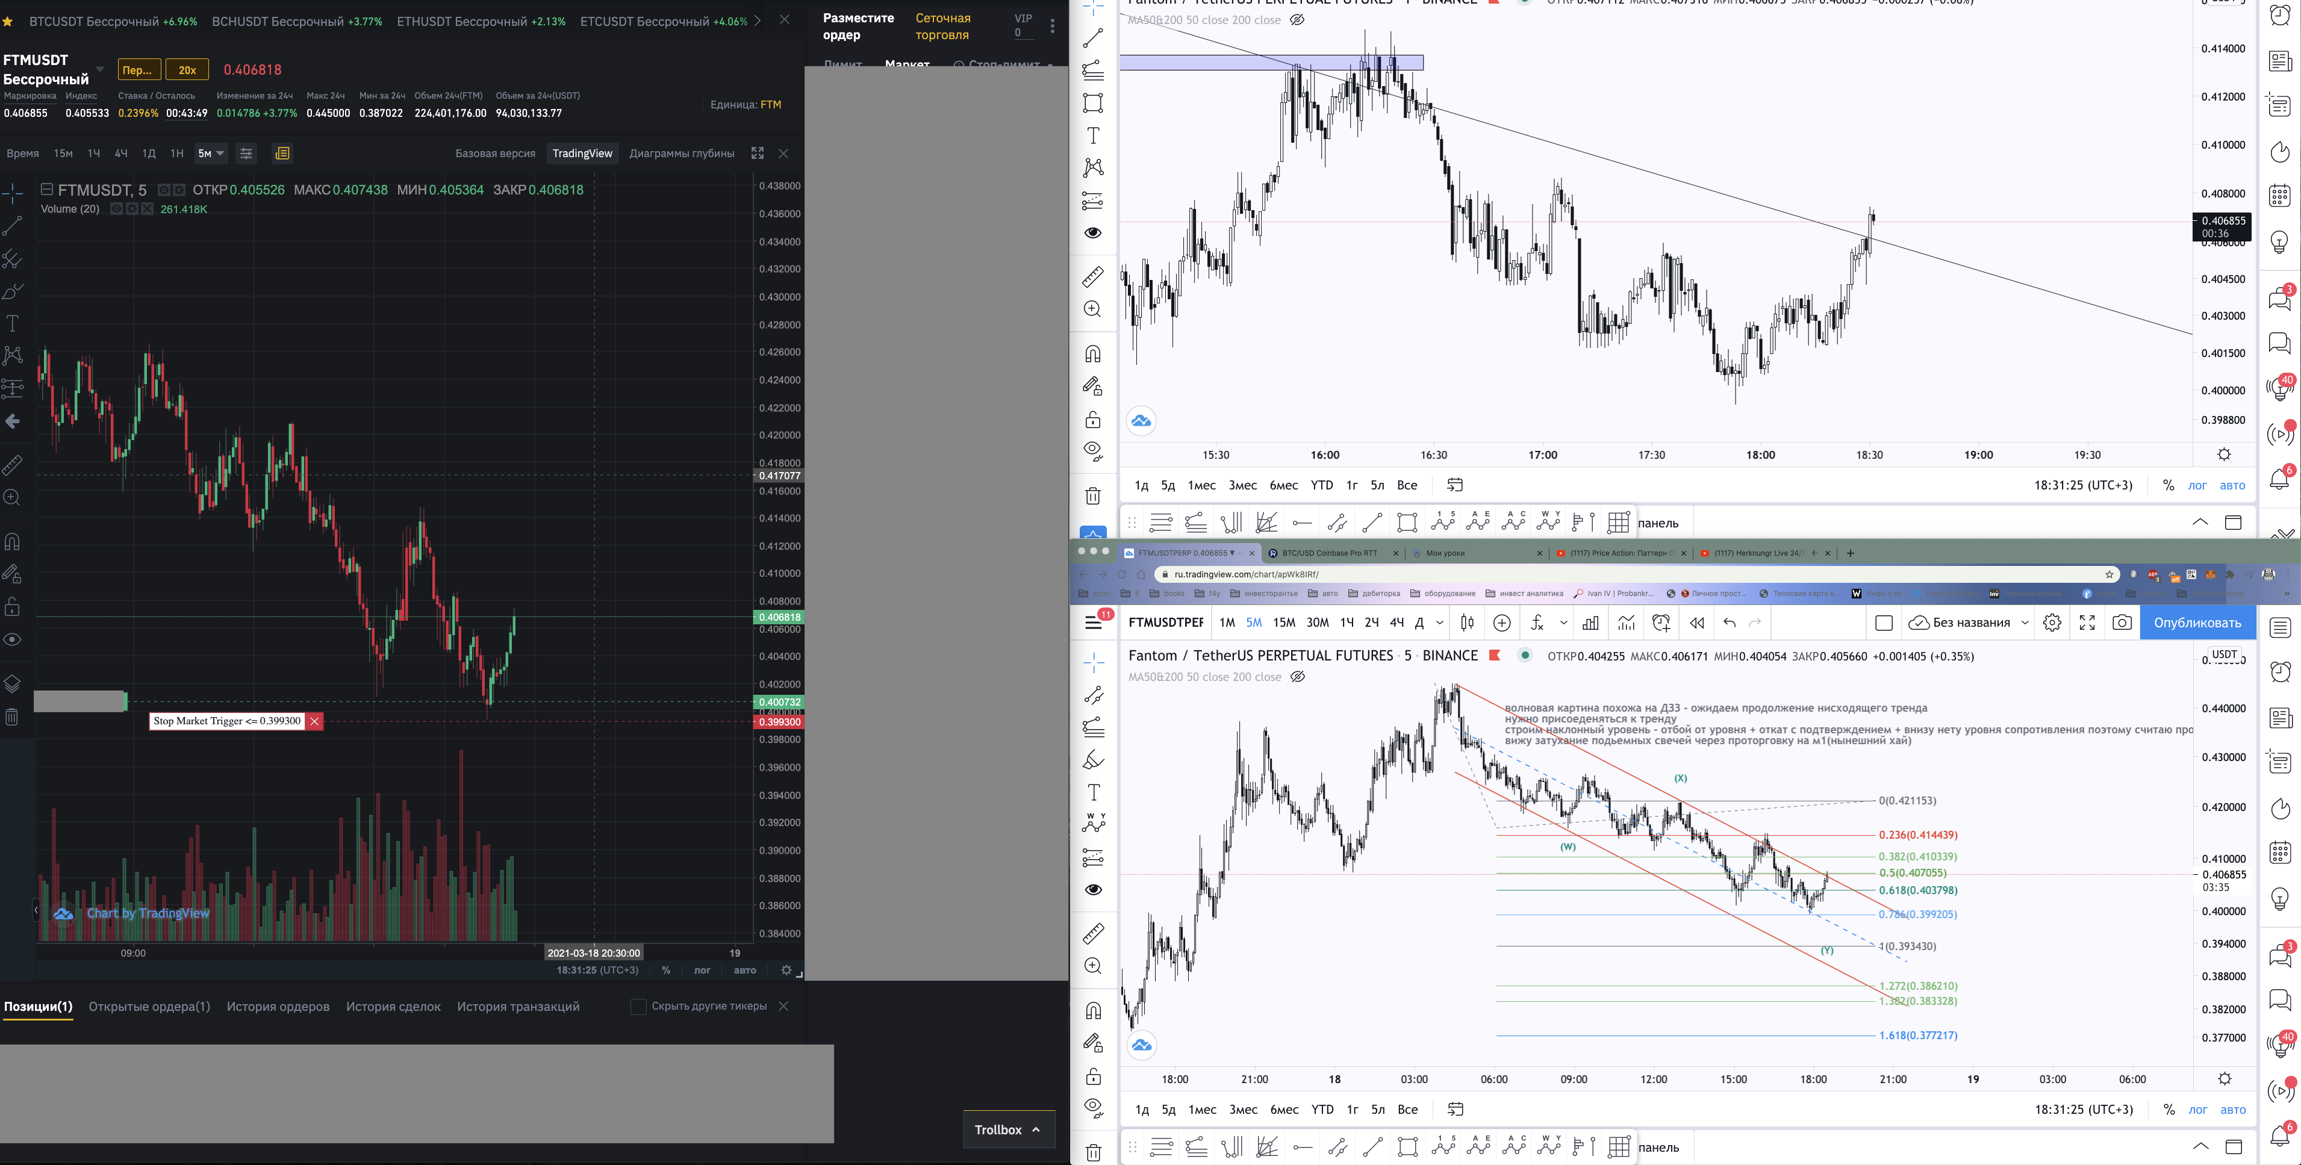Open the Trollbox chat panel
2301x1165 pixels.
click(x=1007, y=1129)
